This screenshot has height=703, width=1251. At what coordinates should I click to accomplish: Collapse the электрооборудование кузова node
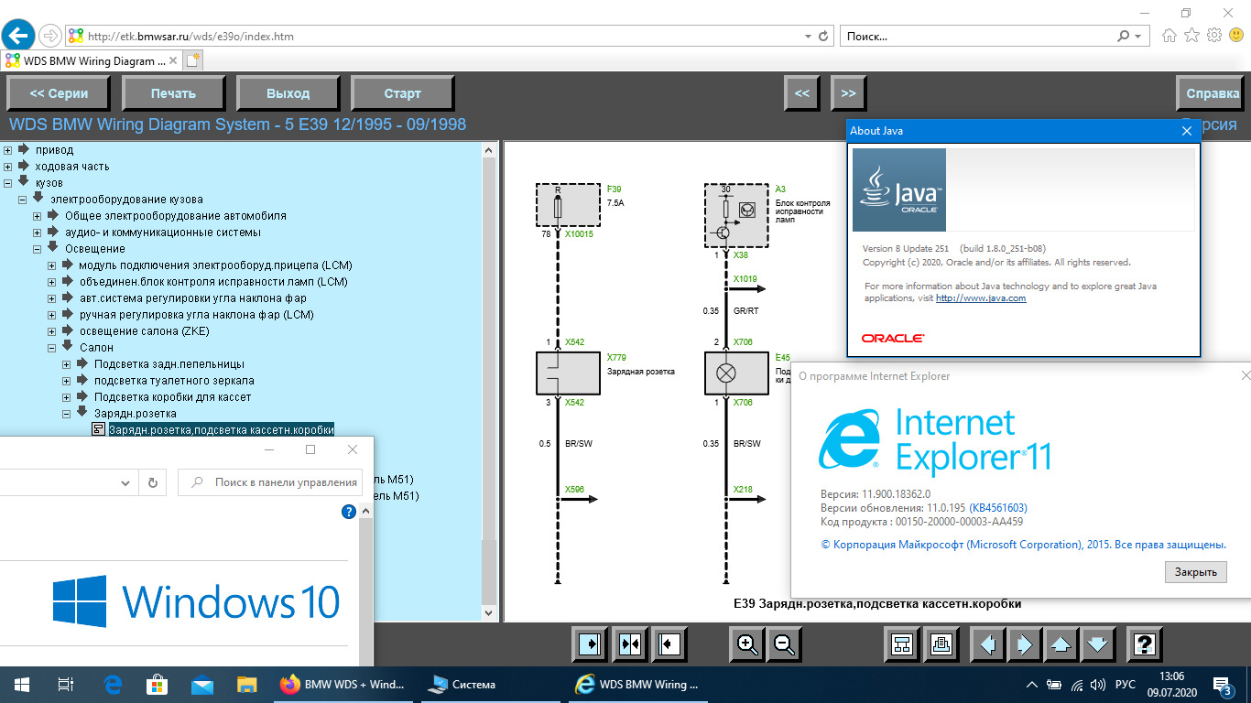point(23,200)
